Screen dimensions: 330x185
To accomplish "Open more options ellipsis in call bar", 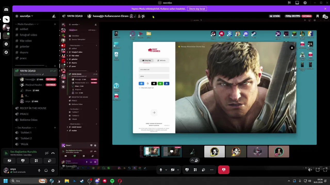I will click(212, 170).
